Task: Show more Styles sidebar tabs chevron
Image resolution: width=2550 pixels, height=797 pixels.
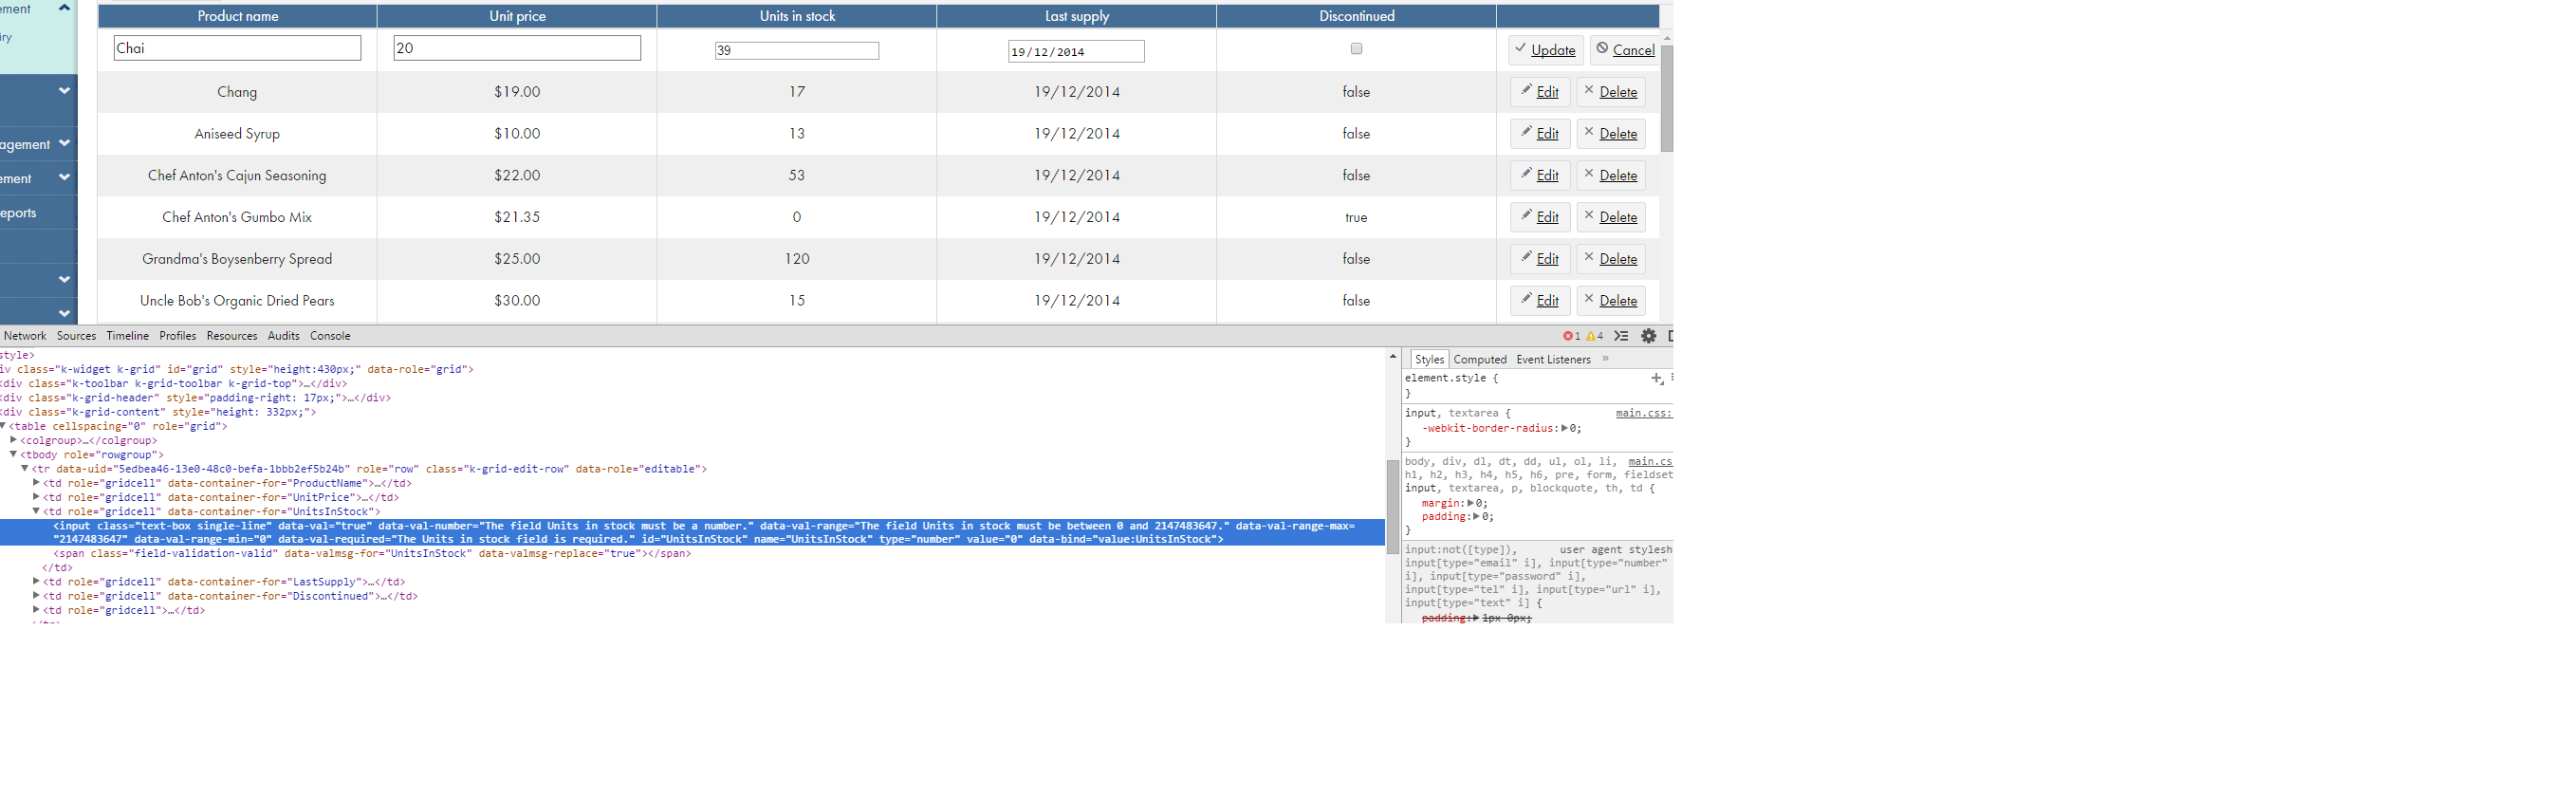Action: point(1606,360)
